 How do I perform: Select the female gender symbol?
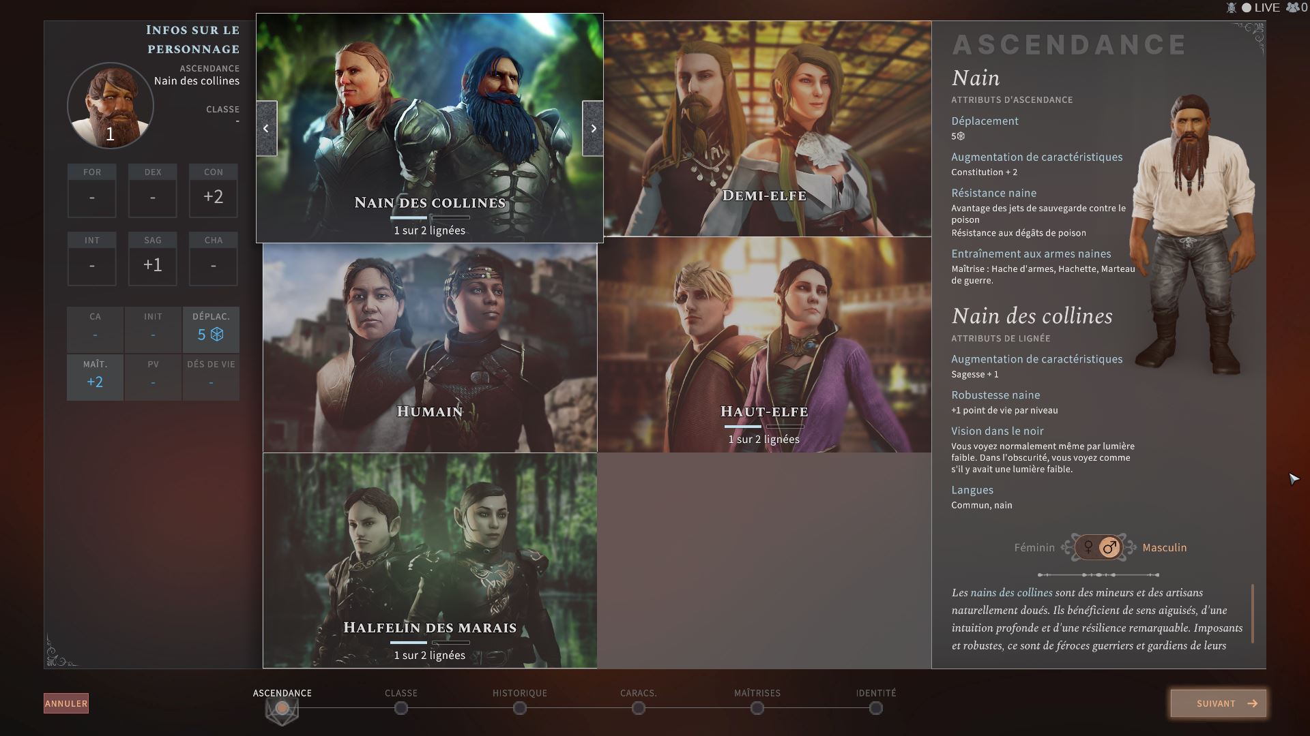click(1088, 547)
